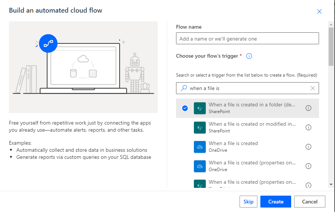Select When a file is created or modified trigger

[253, 127]
